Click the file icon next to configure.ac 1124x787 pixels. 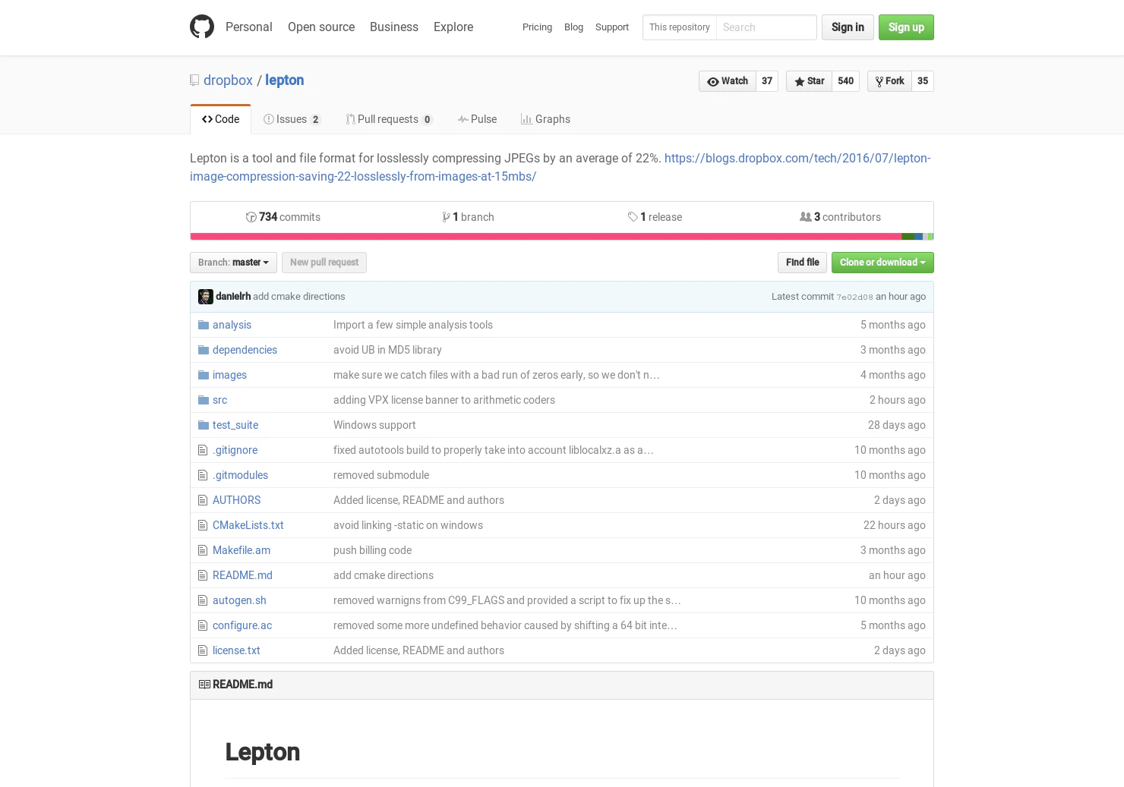[203, 625]
